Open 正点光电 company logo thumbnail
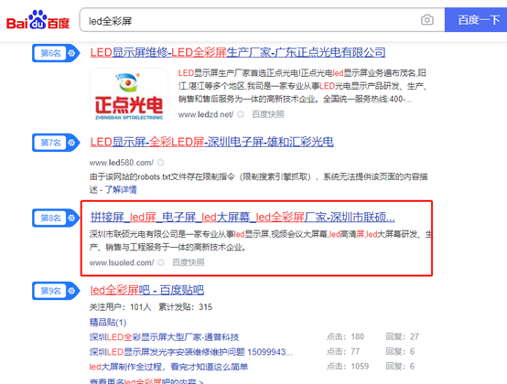Viewport: 507px width, 384px height. tap(129, 94)
